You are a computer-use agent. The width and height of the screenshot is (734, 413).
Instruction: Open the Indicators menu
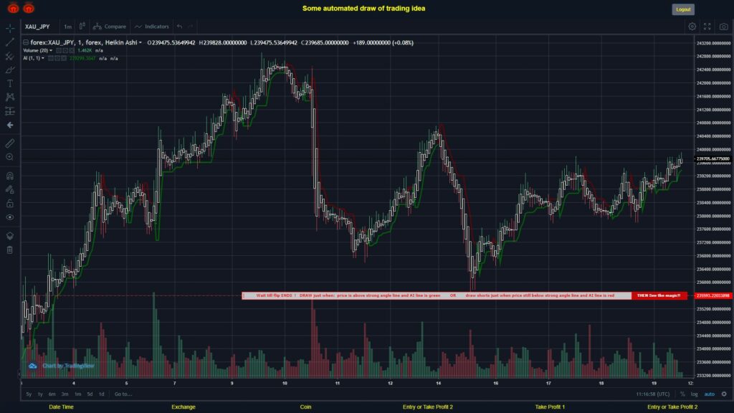click(152, 27)
